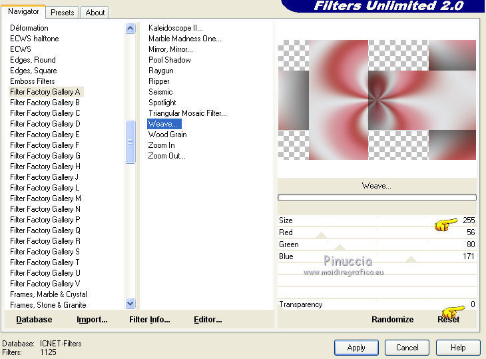Cancel the filter dialog
The height and width of the screenshot is (359, 486).
point(407,348)
